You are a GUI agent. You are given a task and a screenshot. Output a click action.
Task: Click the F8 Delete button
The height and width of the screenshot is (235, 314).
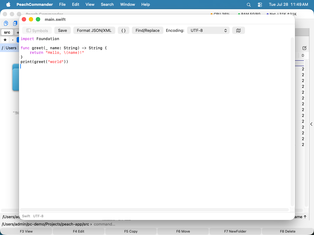(288, 231)
